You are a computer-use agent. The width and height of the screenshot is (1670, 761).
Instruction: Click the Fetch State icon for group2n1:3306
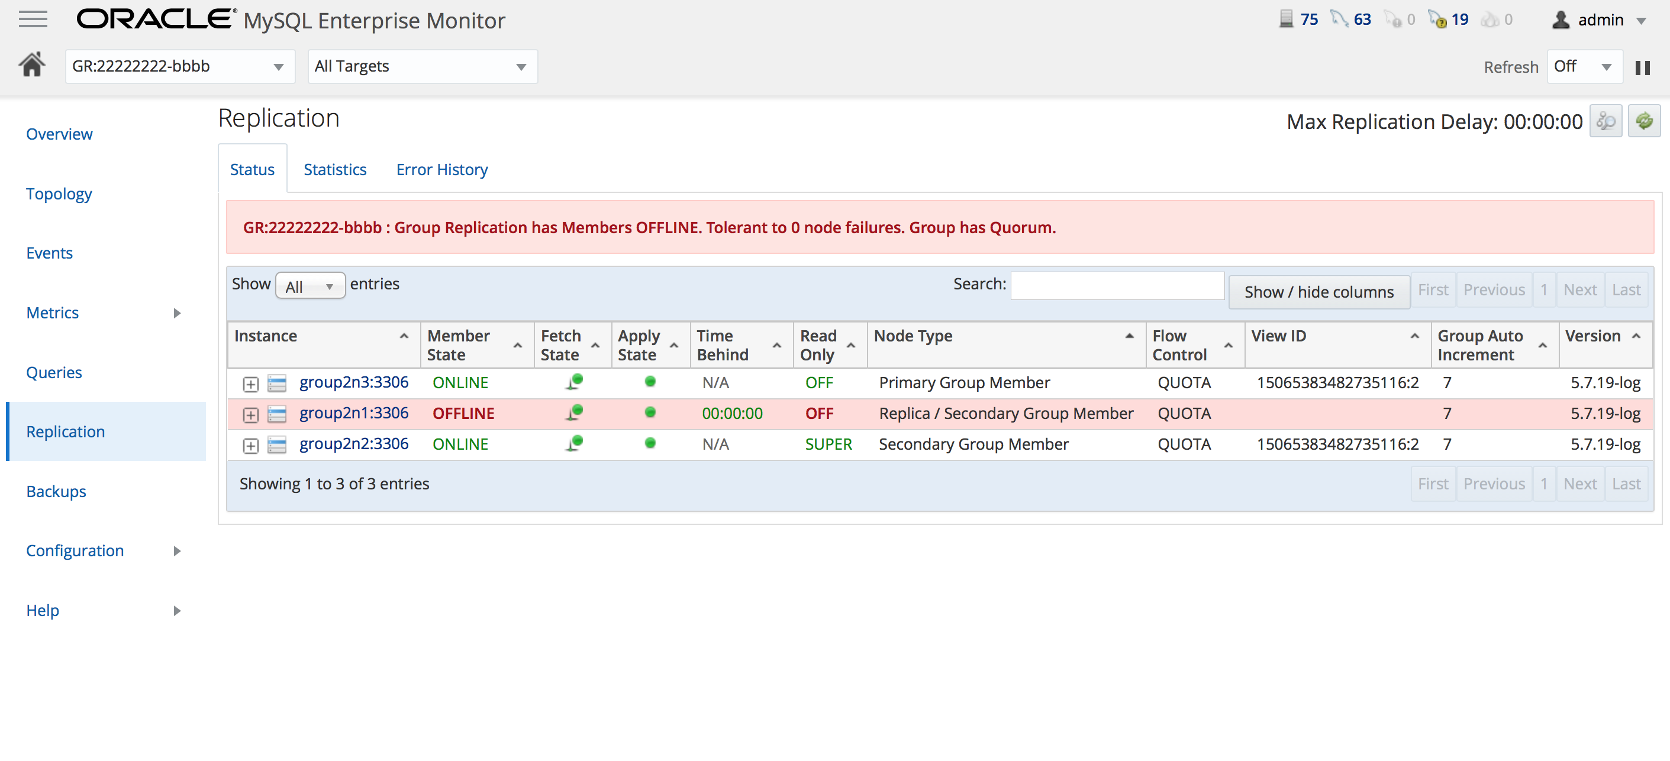click(574, 412)
